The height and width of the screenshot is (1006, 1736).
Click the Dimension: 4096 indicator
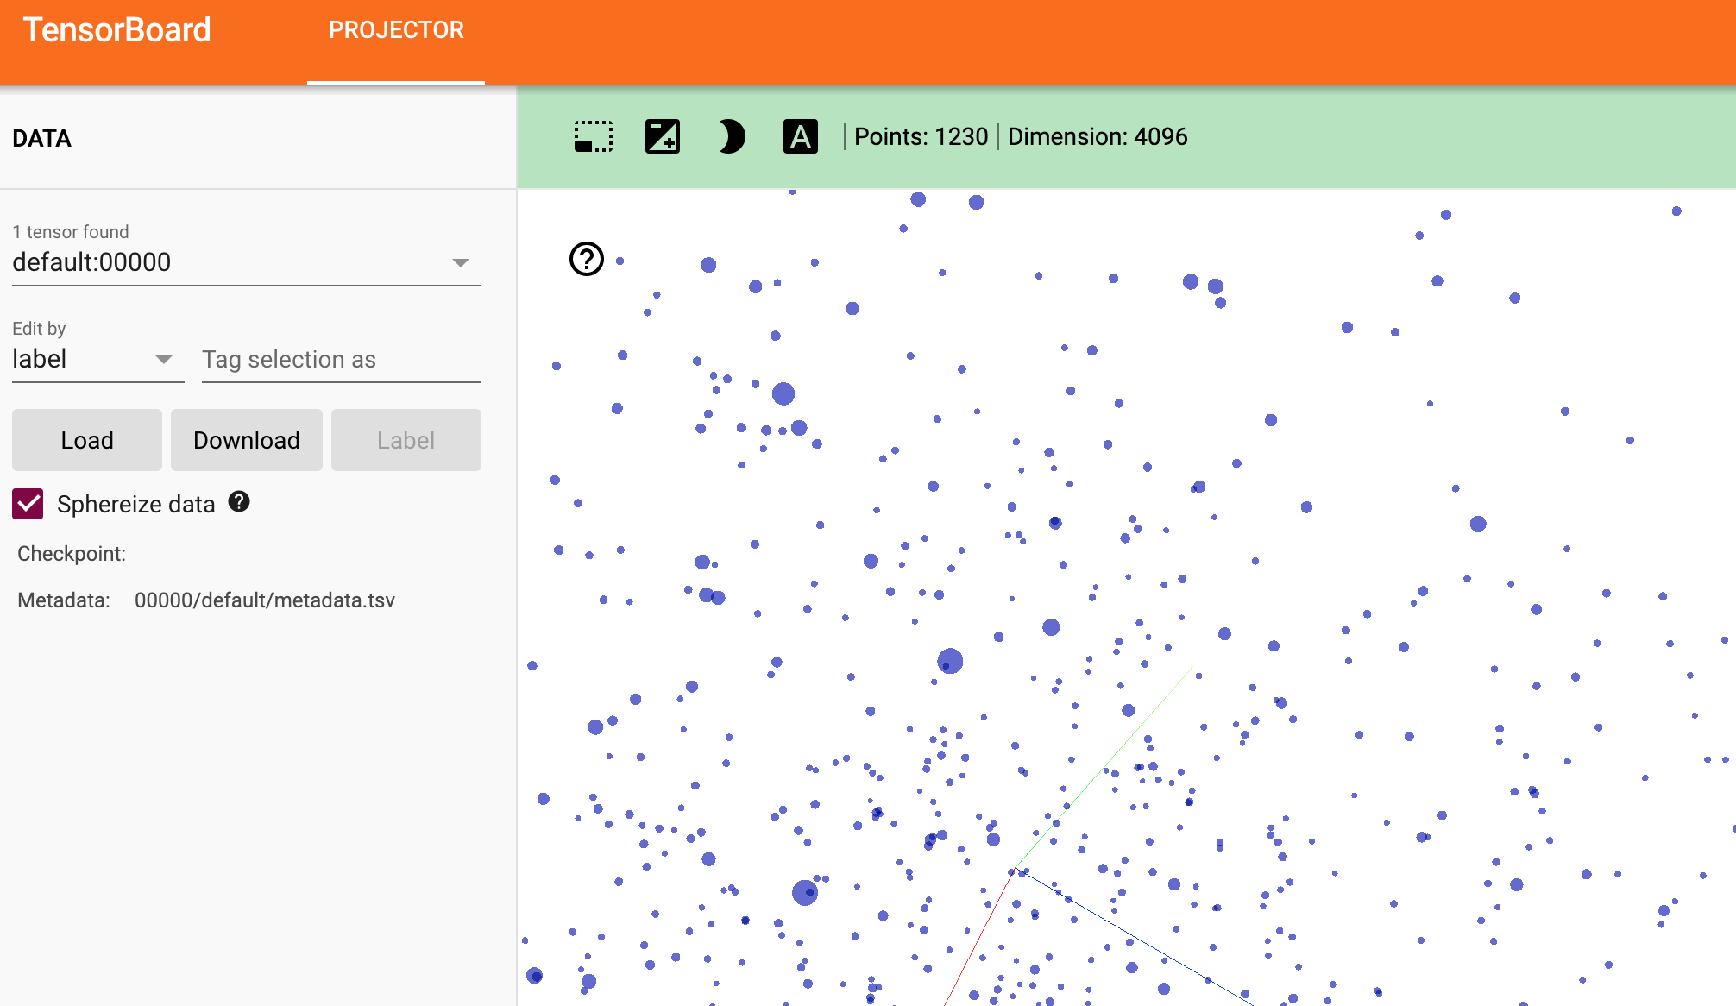pyautogui.click(x=1098, y=136)
